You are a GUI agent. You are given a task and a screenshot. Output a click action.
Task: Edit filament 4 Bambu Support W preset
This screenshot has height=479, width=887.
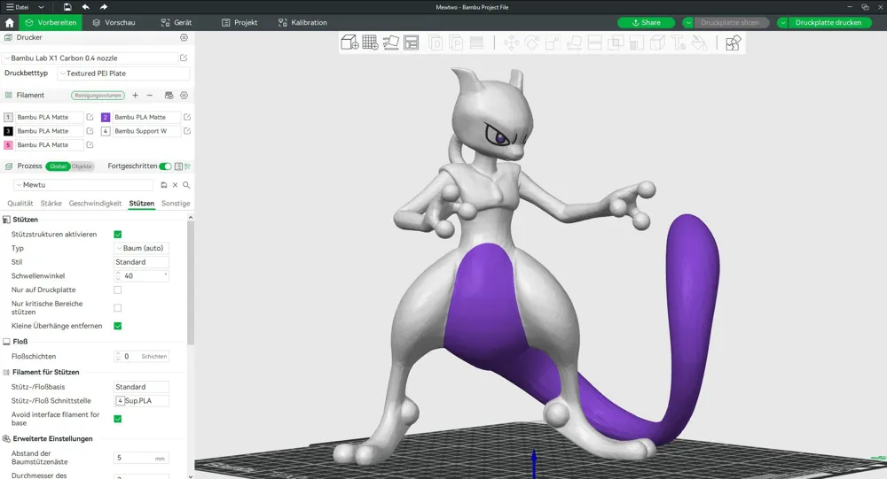187,130
